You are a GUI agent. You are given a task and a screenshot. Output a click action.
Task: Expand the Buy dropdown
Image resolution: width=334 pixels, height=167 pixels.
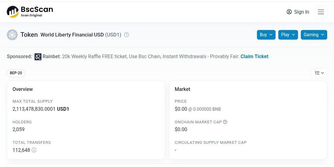266,35
